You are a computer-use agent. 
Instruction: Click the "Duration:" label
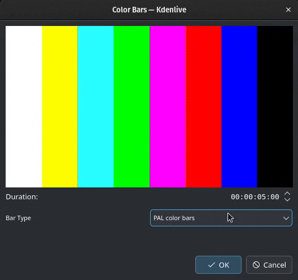click(x=22, y=197)
